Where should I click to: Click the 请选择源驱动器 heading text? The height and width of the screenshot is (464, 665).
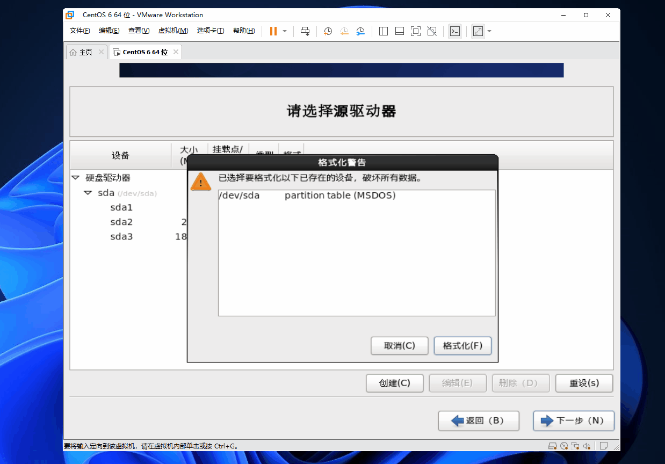tap(342, 111)
